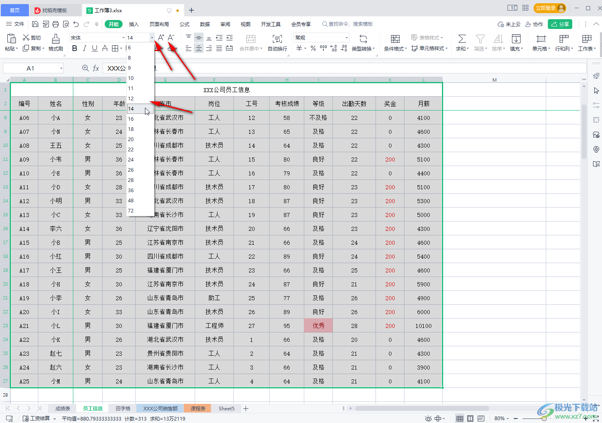Increase decimal places icon
This screenshot has width=602, height=423.
(x=334, y=48)
